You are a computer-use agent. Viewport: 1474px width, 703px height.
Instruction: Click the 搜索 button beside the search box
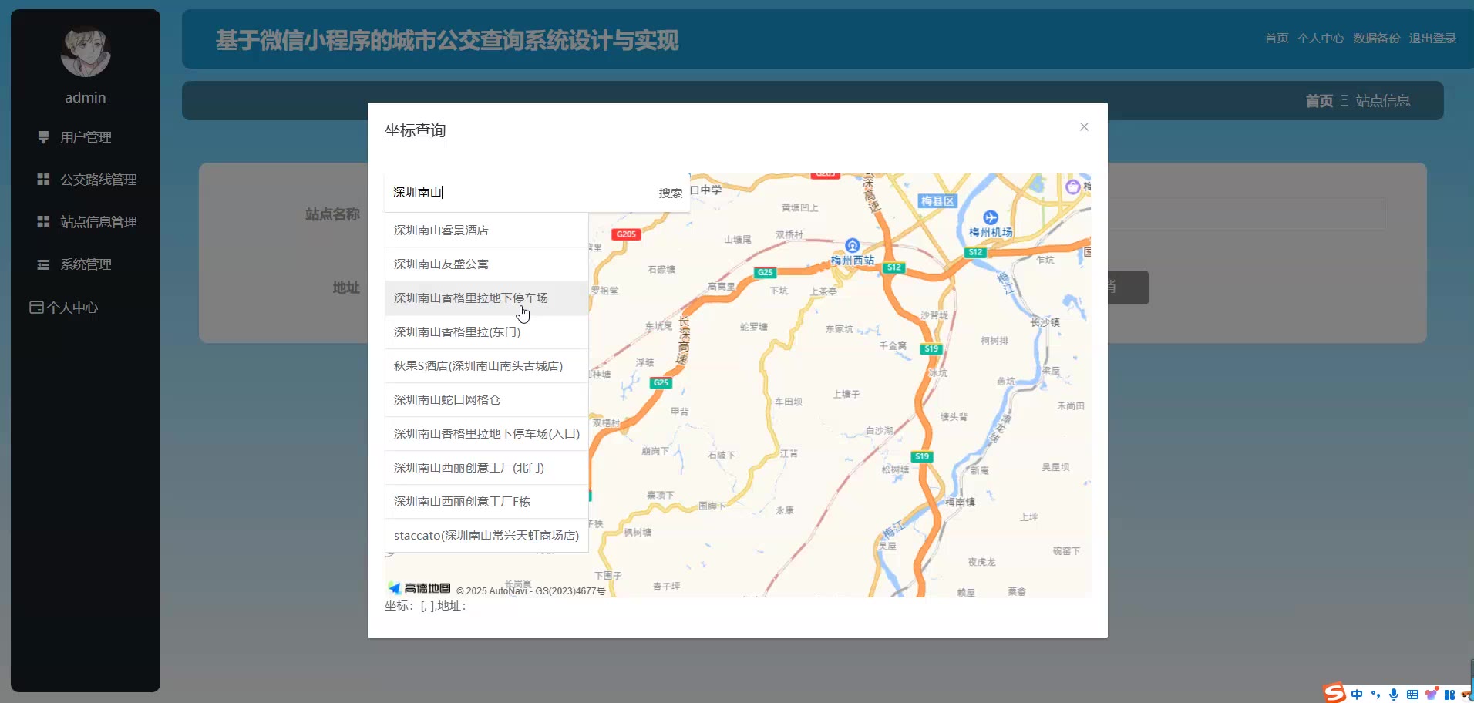[670, 193]
